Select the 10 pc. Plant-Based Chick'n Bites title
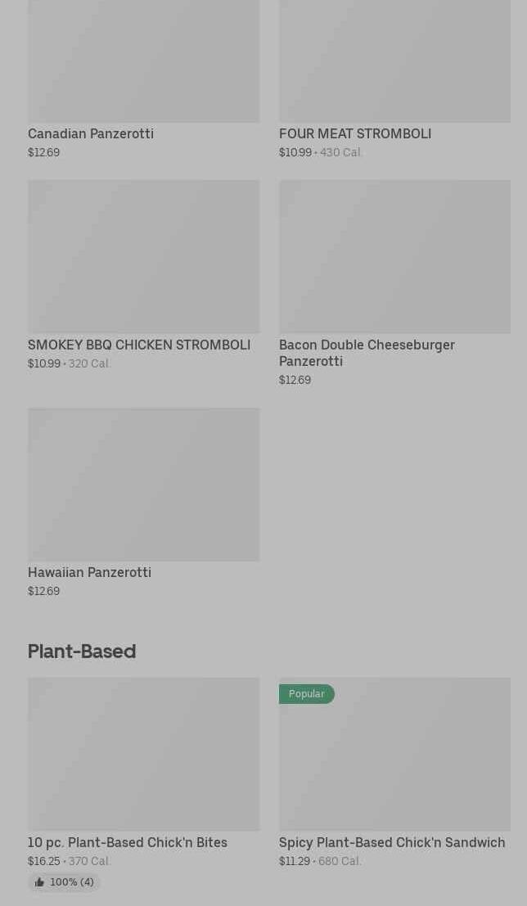The height and width of the screenshot is (906, 527). pos(128,842)
